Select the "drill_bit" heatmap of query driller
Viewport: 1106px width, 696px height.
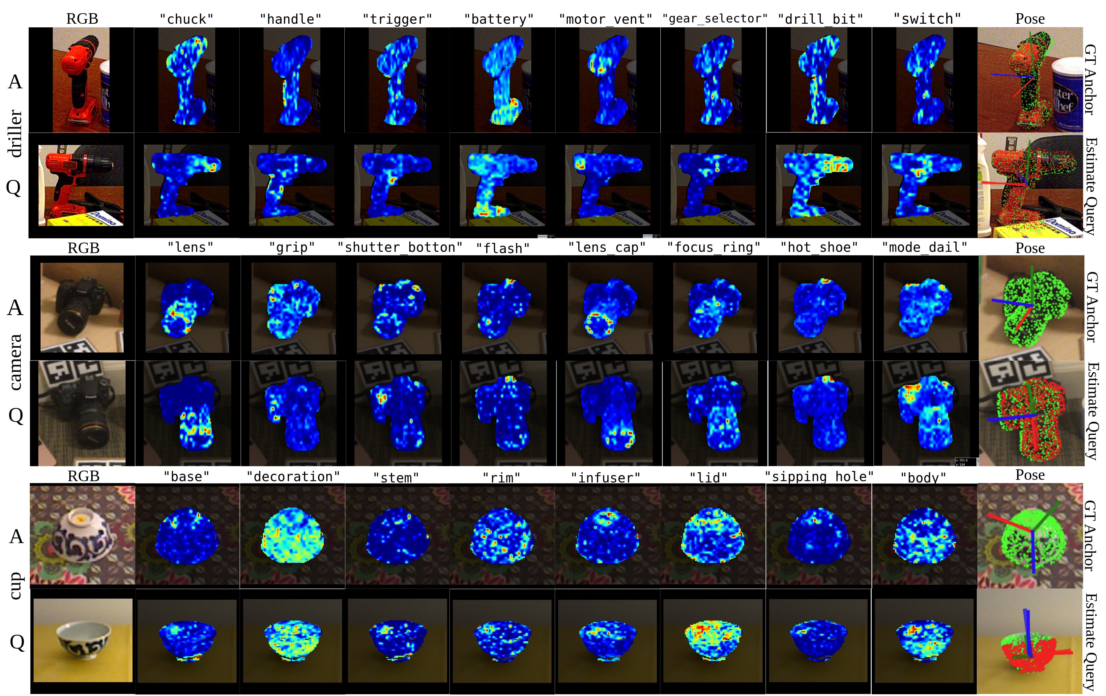point(819,185)
